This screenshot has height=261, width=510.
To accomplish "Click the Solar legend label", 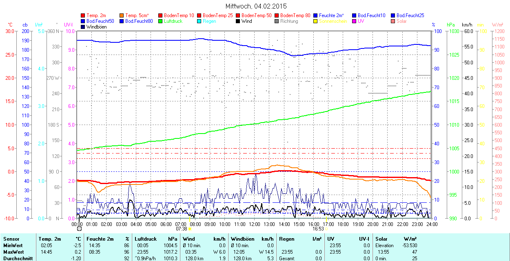I will 401,21.
